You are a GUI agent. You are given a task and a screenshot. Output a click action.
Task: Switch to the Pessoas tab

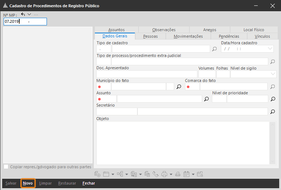(x=150, y=36)
